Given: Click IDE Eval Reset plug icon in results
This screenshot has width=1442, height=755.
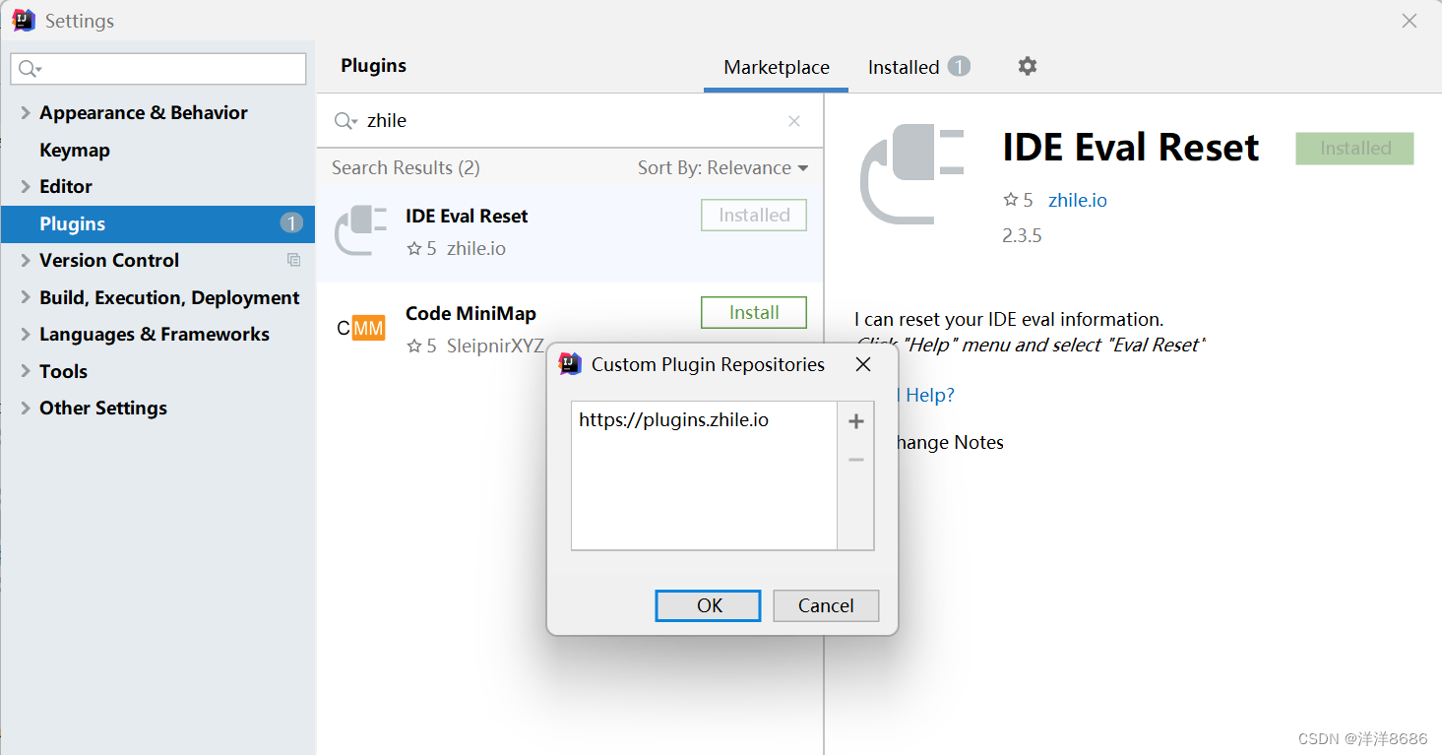Looking at the screenshot, I should (361, 230).
